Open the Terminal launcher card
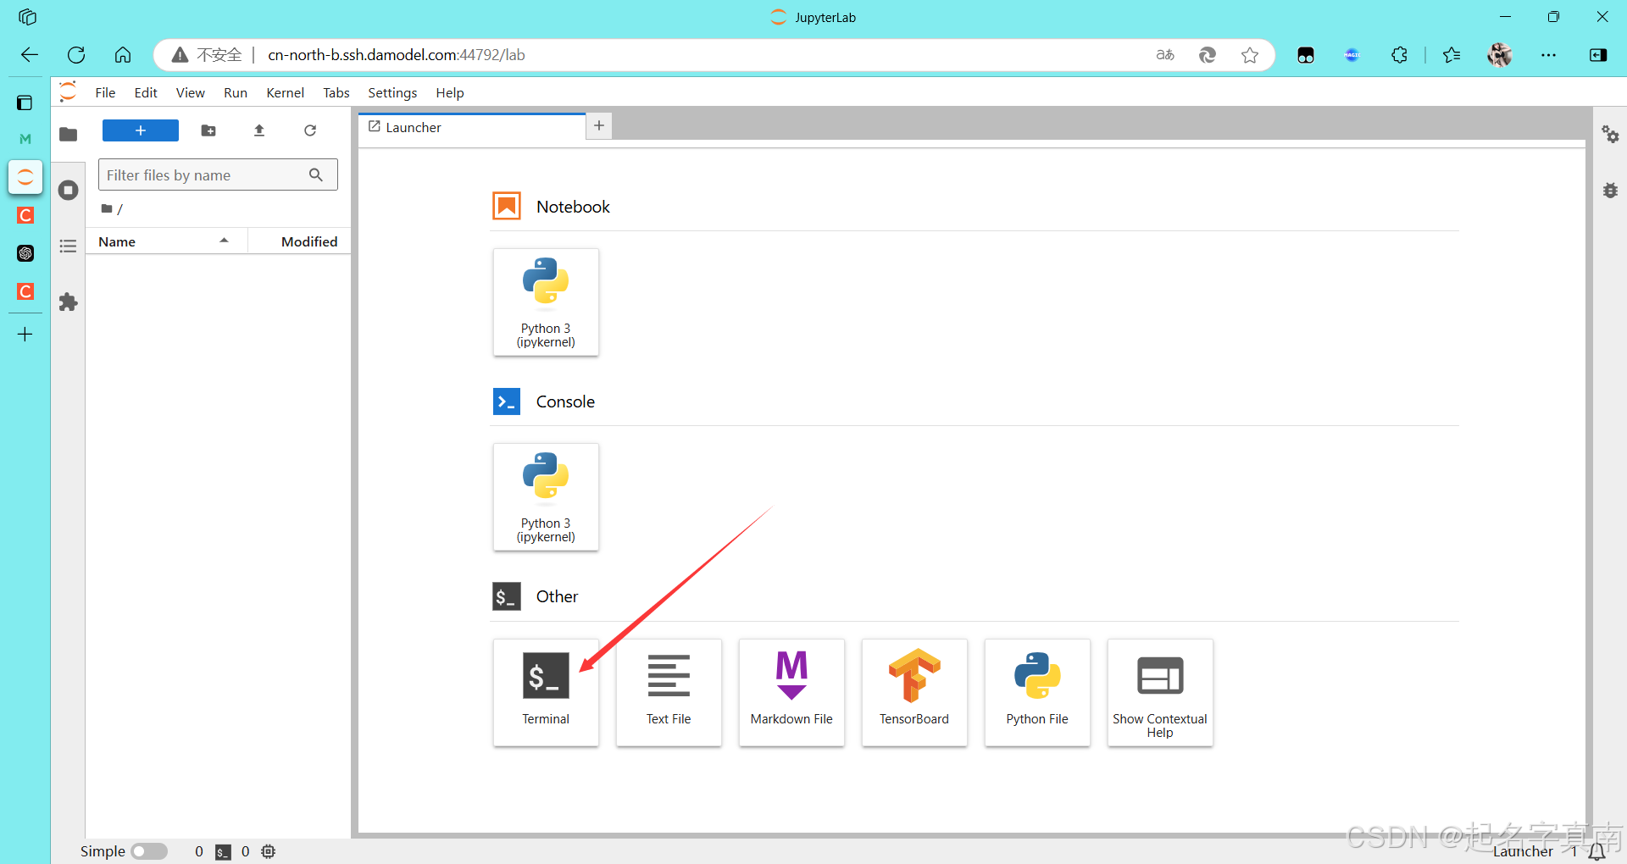 (x=546, y=692)
